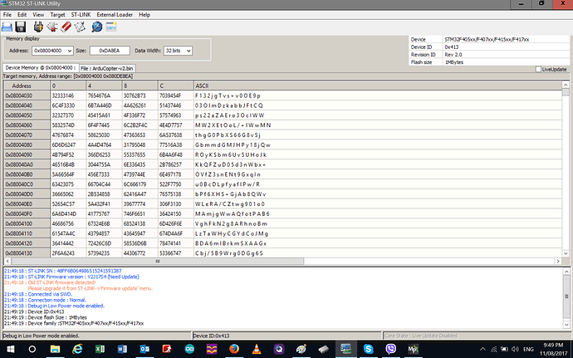The image size is (573, 358).
Task: Click log panel vertical scrollbar thumb
Action: coord(566,297)
